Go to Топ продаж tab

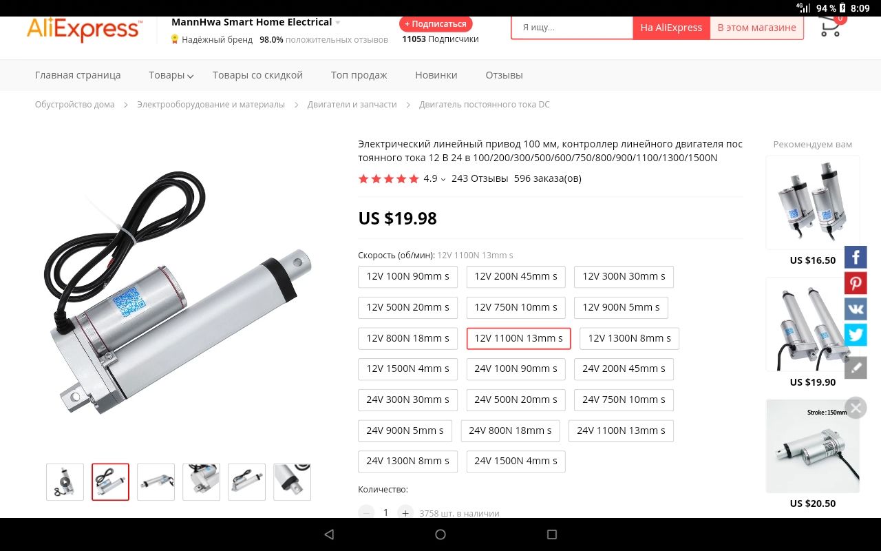point(359,75)
